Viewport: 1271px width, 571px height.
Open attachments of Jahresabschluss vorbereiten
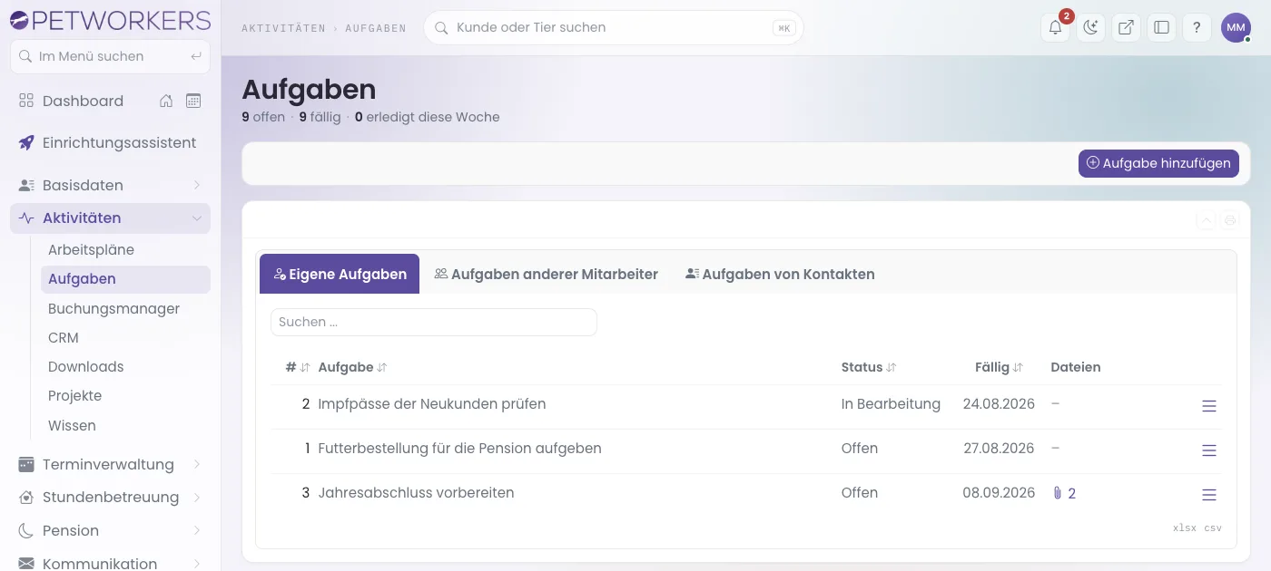pos(1064,493)
